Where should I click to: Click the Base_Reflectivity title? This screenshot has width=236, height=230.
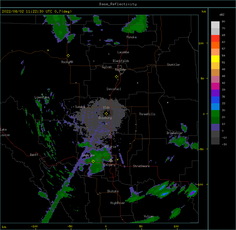pyautogui.click(x=118, y=4)
